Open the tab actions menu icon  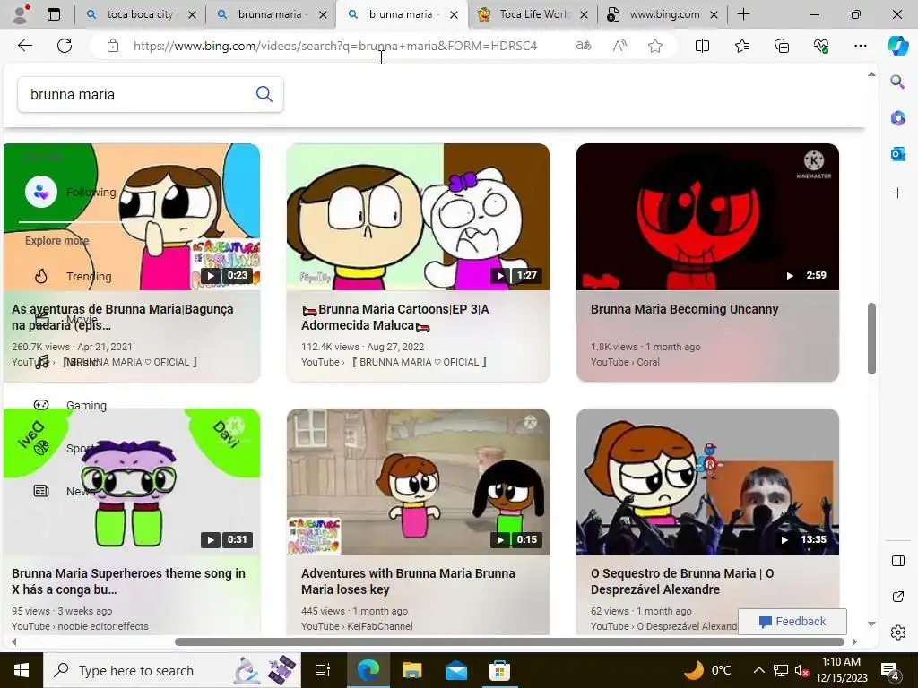[54, 14]
